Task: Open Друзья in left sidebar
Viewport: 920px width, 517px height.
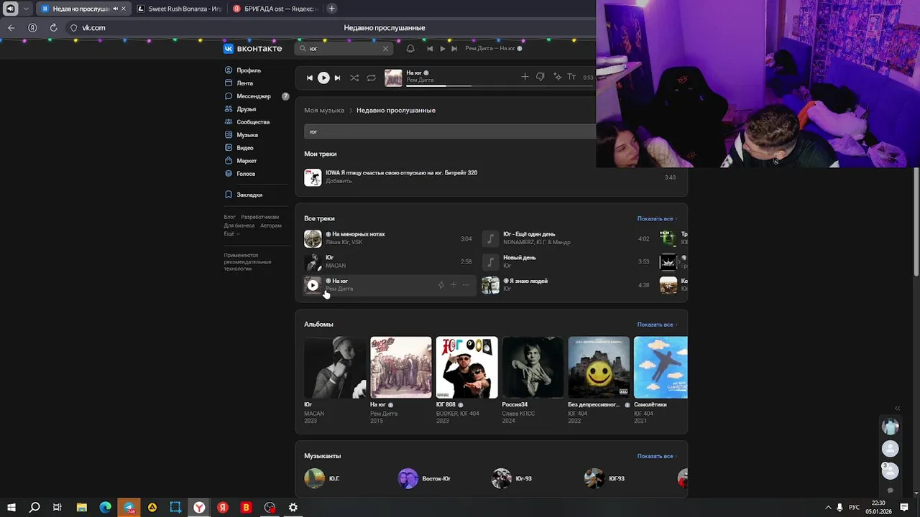Action: point(246,109)
